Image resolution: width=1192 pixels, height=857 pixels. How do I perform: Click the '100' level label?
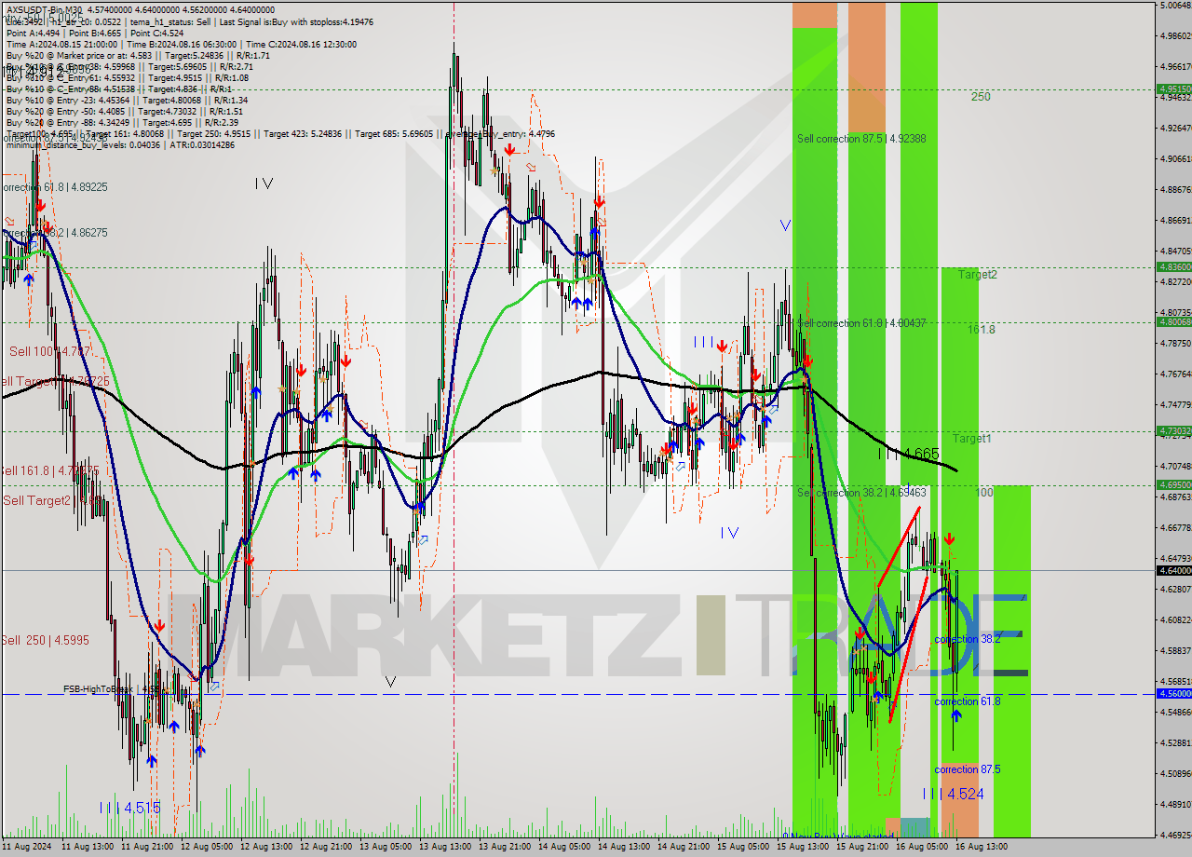click(984, 492)
